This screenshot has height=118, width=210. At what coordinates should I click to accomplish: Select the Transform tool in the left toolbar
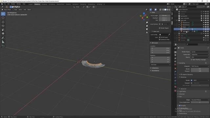click(x=3, y=33)
